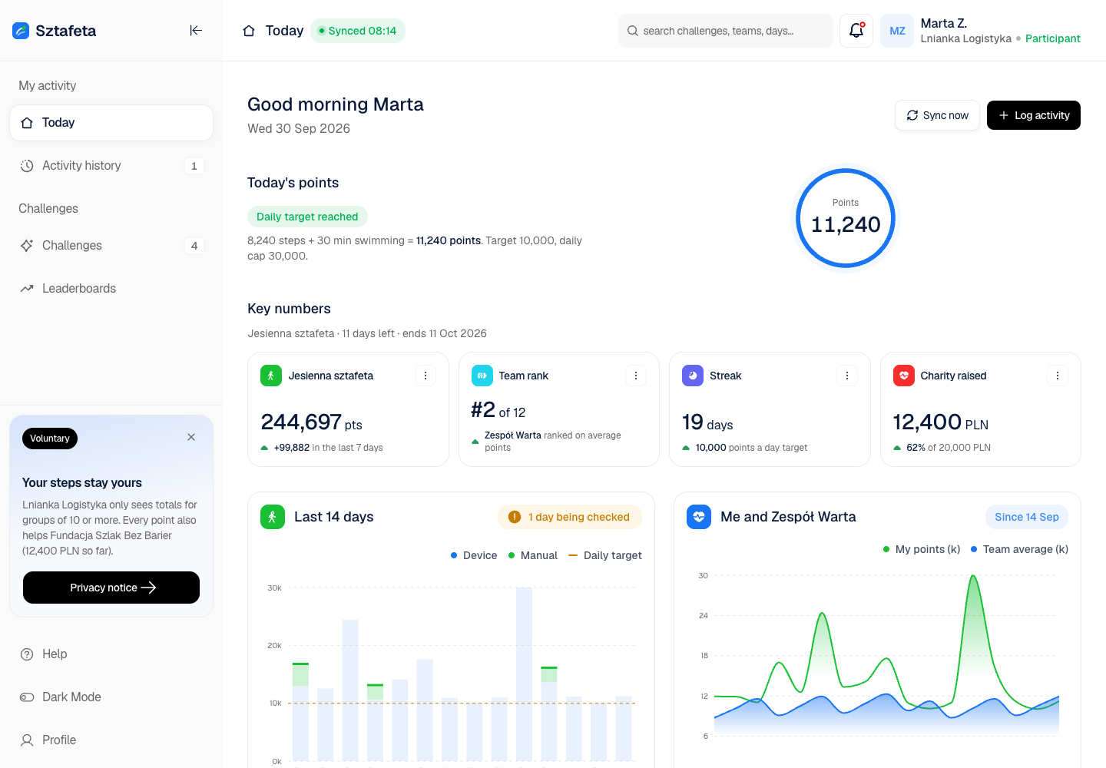Open Jesienna sztafeta card options menu
Image resolution: width=1106 pixels, height=768 pixels.
[426, 376]
